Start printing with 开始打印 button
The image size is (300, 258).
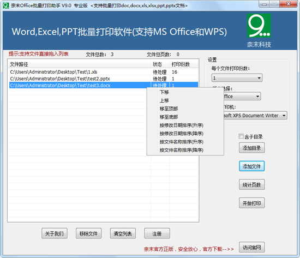pos(251,203)
